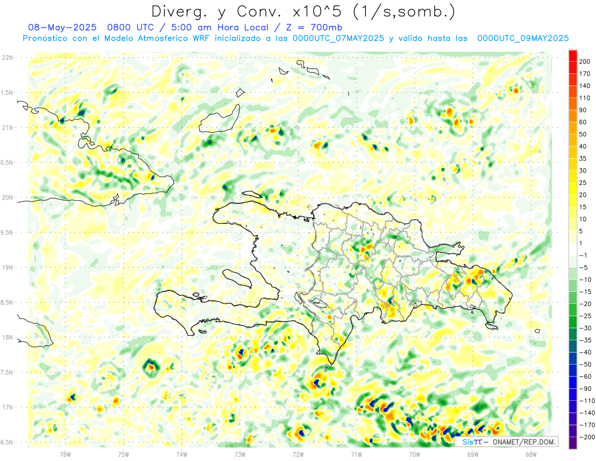Pick the red swatch above the 200 label
The height and width of the screenshot is (461, 596).
coord(573,56)
